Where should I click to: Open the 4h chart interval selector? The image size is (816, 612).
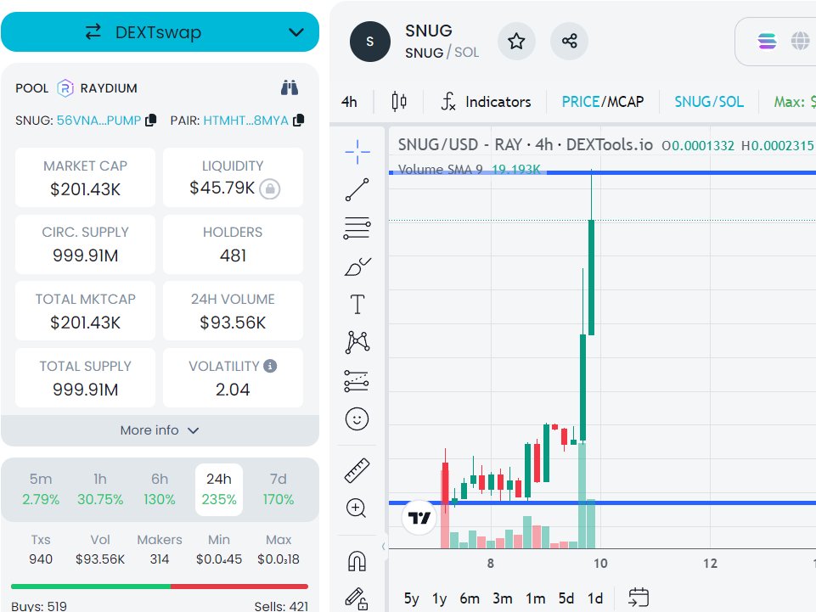tap(349, 102)
